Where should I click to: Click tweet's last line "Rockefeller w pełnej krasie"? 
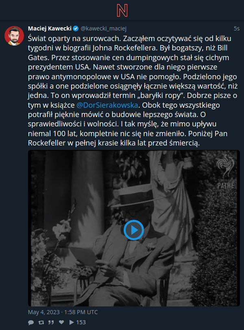pyautogui.click(x=114, y=143)
